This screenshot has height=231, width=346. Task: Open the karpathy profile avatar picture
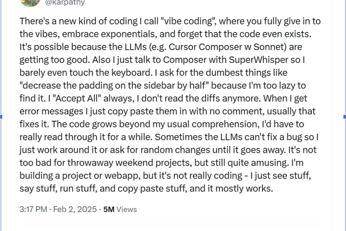30,3
